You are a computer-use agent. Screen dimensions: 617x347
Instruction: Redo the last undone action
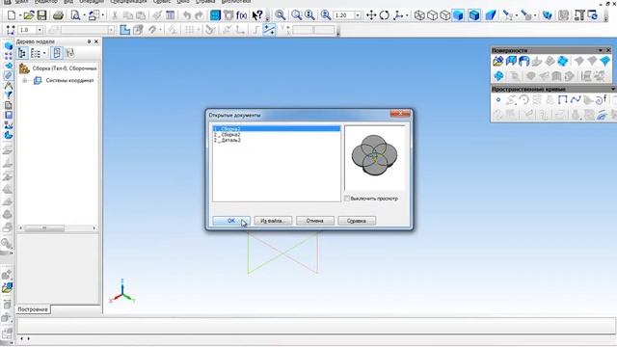(199, 15)
